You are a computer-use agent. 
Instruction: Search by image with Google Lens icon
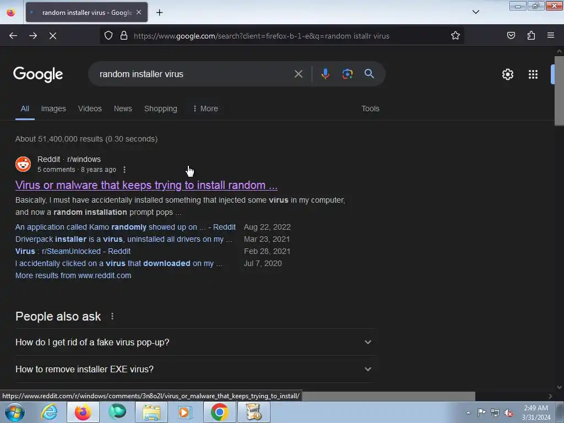point(347,74)
